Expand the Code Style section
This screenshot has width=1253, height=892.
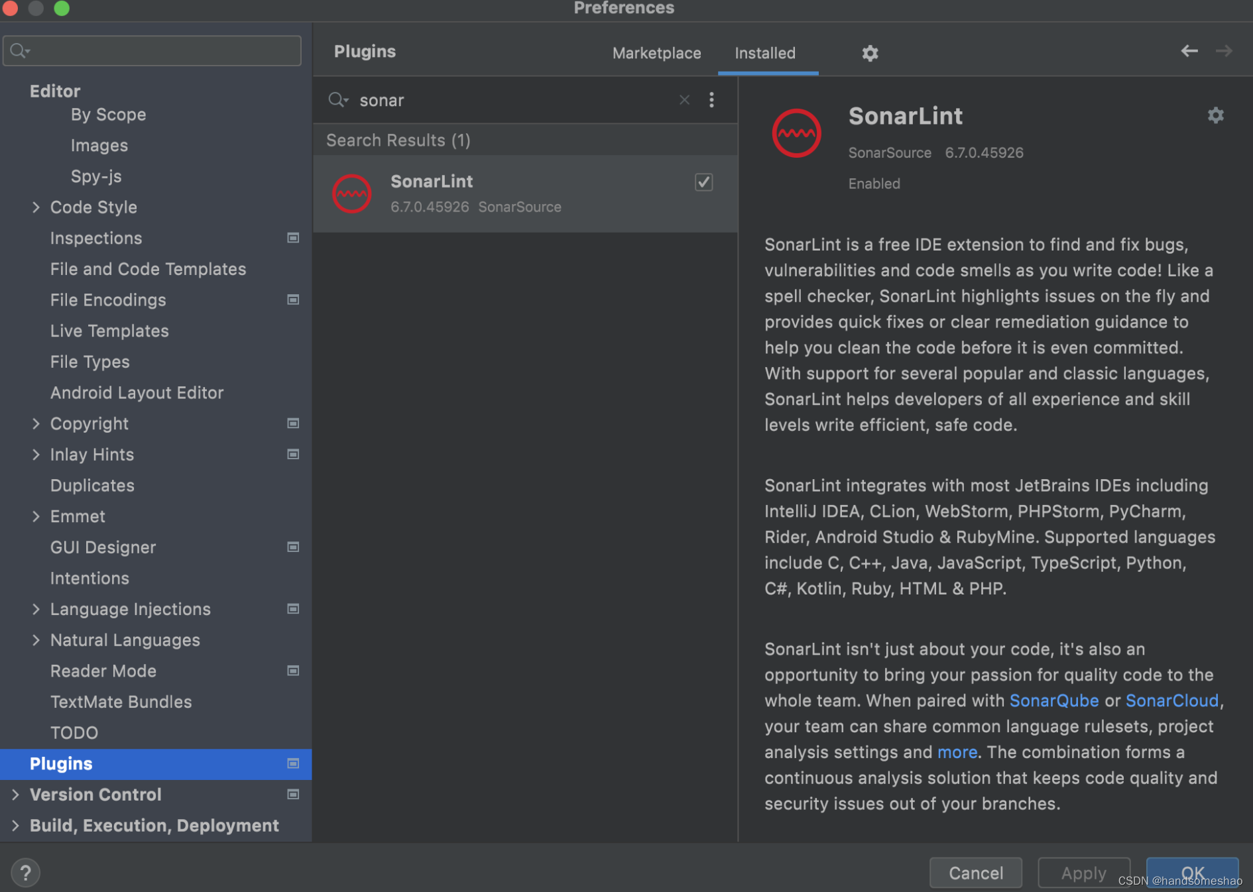[x=36, y=207]
